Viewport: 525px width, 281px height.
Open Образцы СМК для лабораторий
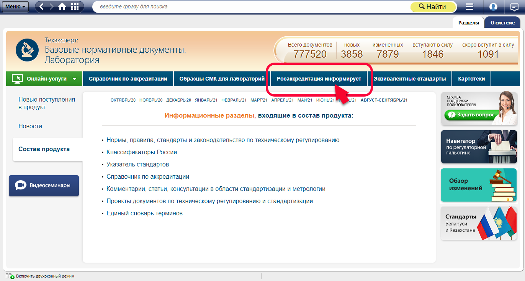(x=222, y=79)
